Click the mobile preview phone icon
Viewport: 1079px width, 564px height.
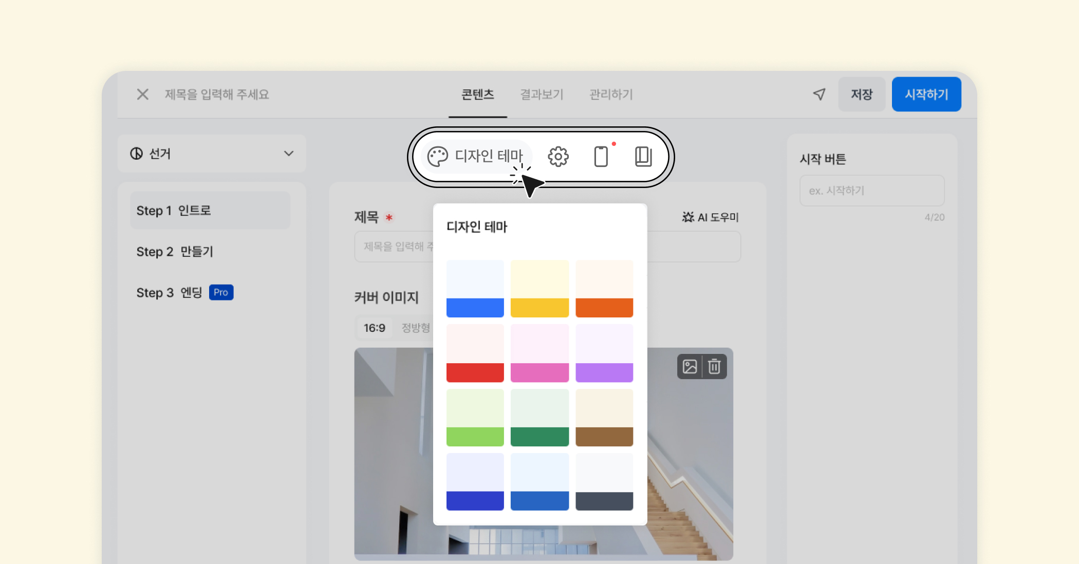[x=601, y=157]
